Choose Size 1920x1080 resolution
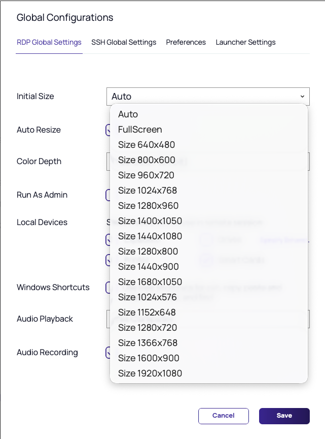 coord(150,373)
